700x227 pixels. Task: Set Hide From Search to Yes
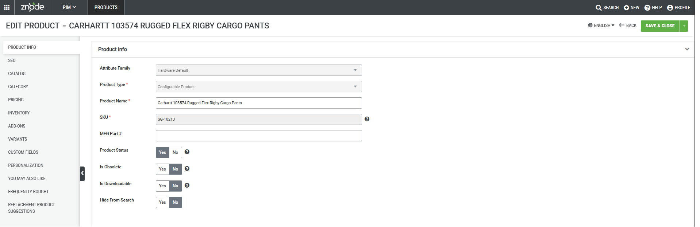pyautogui.click(x=162, y=202)
